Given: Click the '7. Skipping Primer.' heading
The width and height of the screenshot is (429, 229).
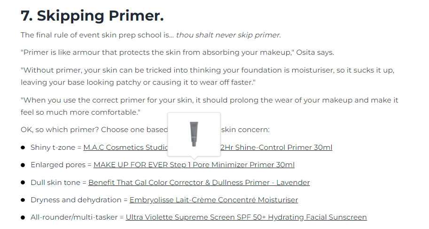Looking at the screenshot, I should (92, 15).
